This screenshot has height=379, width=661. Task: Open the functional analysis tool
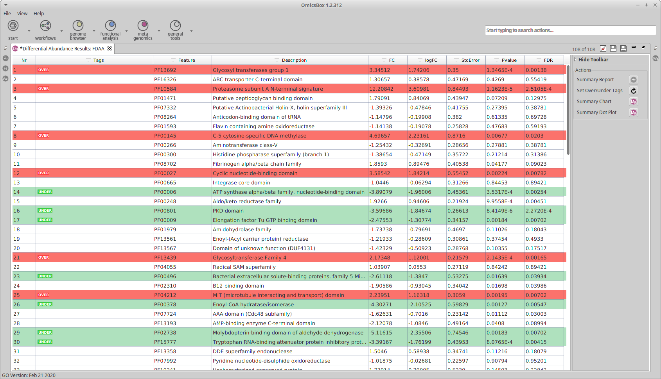pos(110,26)
